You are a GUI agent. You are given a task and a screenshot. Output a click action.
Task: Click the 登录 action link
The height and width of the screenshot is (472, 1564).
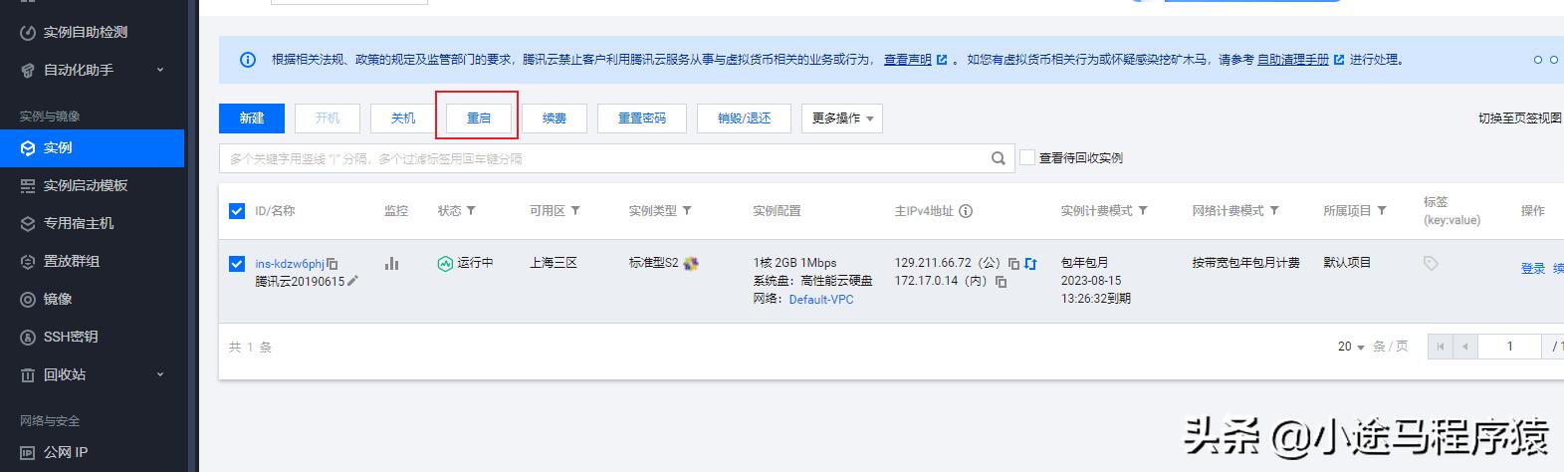pos(1533,269)
